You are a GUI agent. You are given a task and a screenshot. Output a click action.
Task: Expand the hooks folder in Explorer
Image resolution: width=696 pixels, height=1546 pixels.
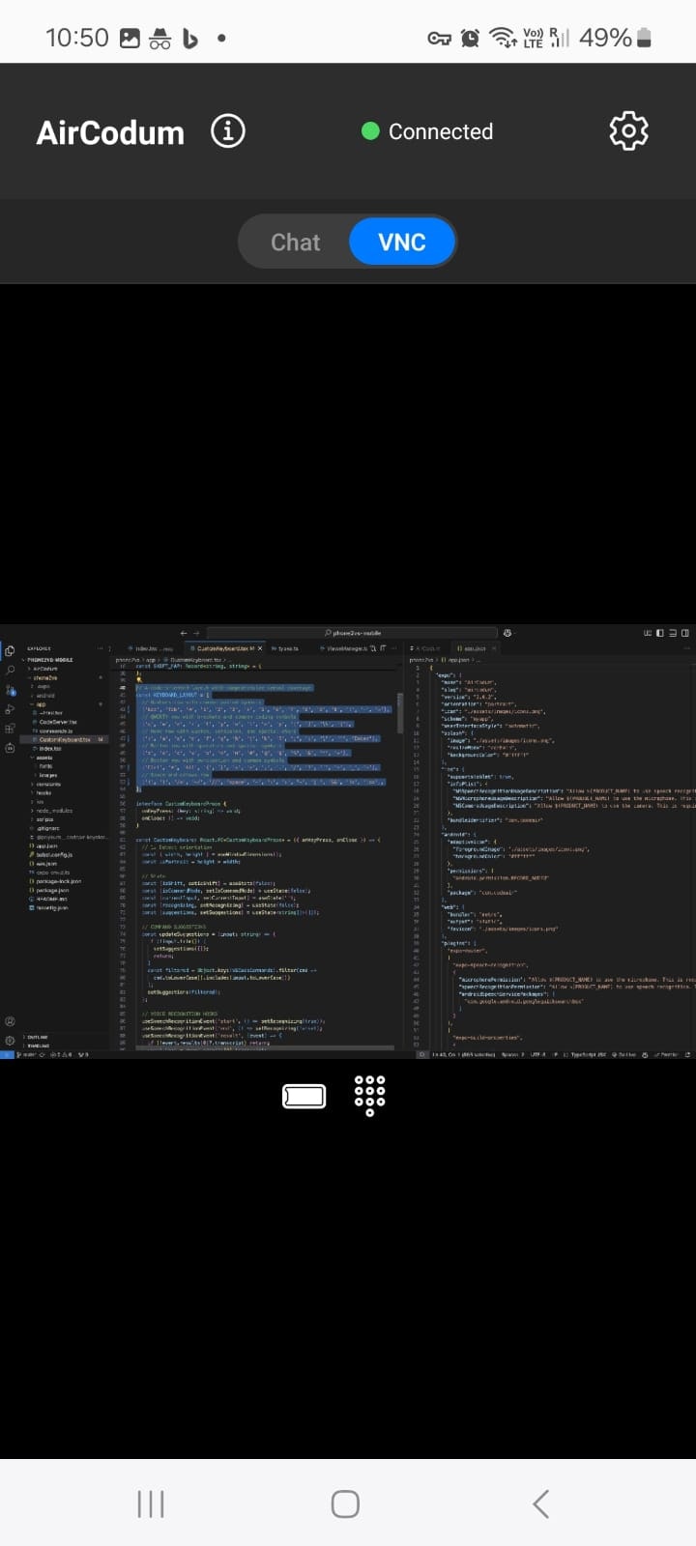[43, 792]
